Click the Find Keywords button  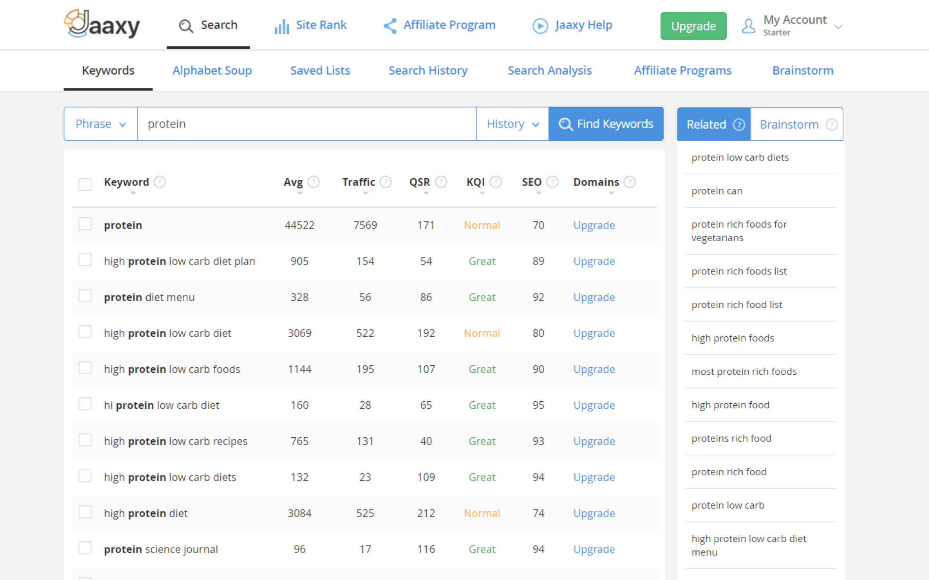click(606, 124)
